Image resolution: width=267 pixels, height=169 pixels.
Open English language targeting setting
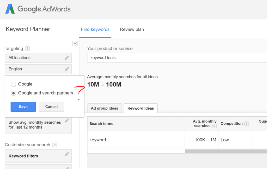[x=38, y=69]
